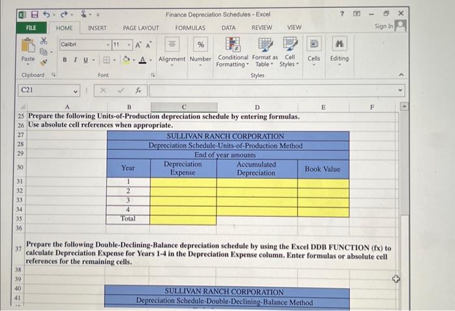
Task: Select column D header
Action: [257, 107]
